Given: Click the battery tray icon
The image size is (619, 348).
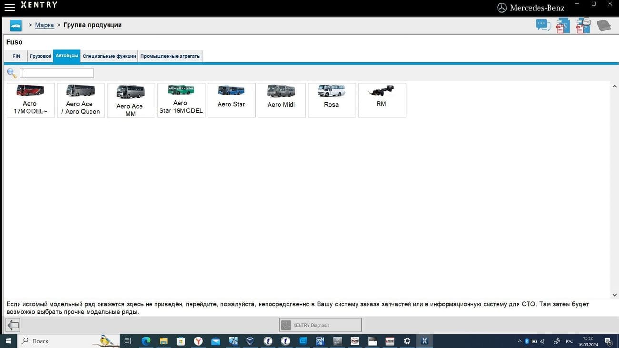Looking at the screenshot, I should 534,341.
